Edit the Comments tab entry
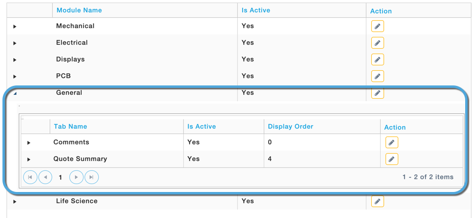Viewport: 475px width, 218px height. pos(391,142)
